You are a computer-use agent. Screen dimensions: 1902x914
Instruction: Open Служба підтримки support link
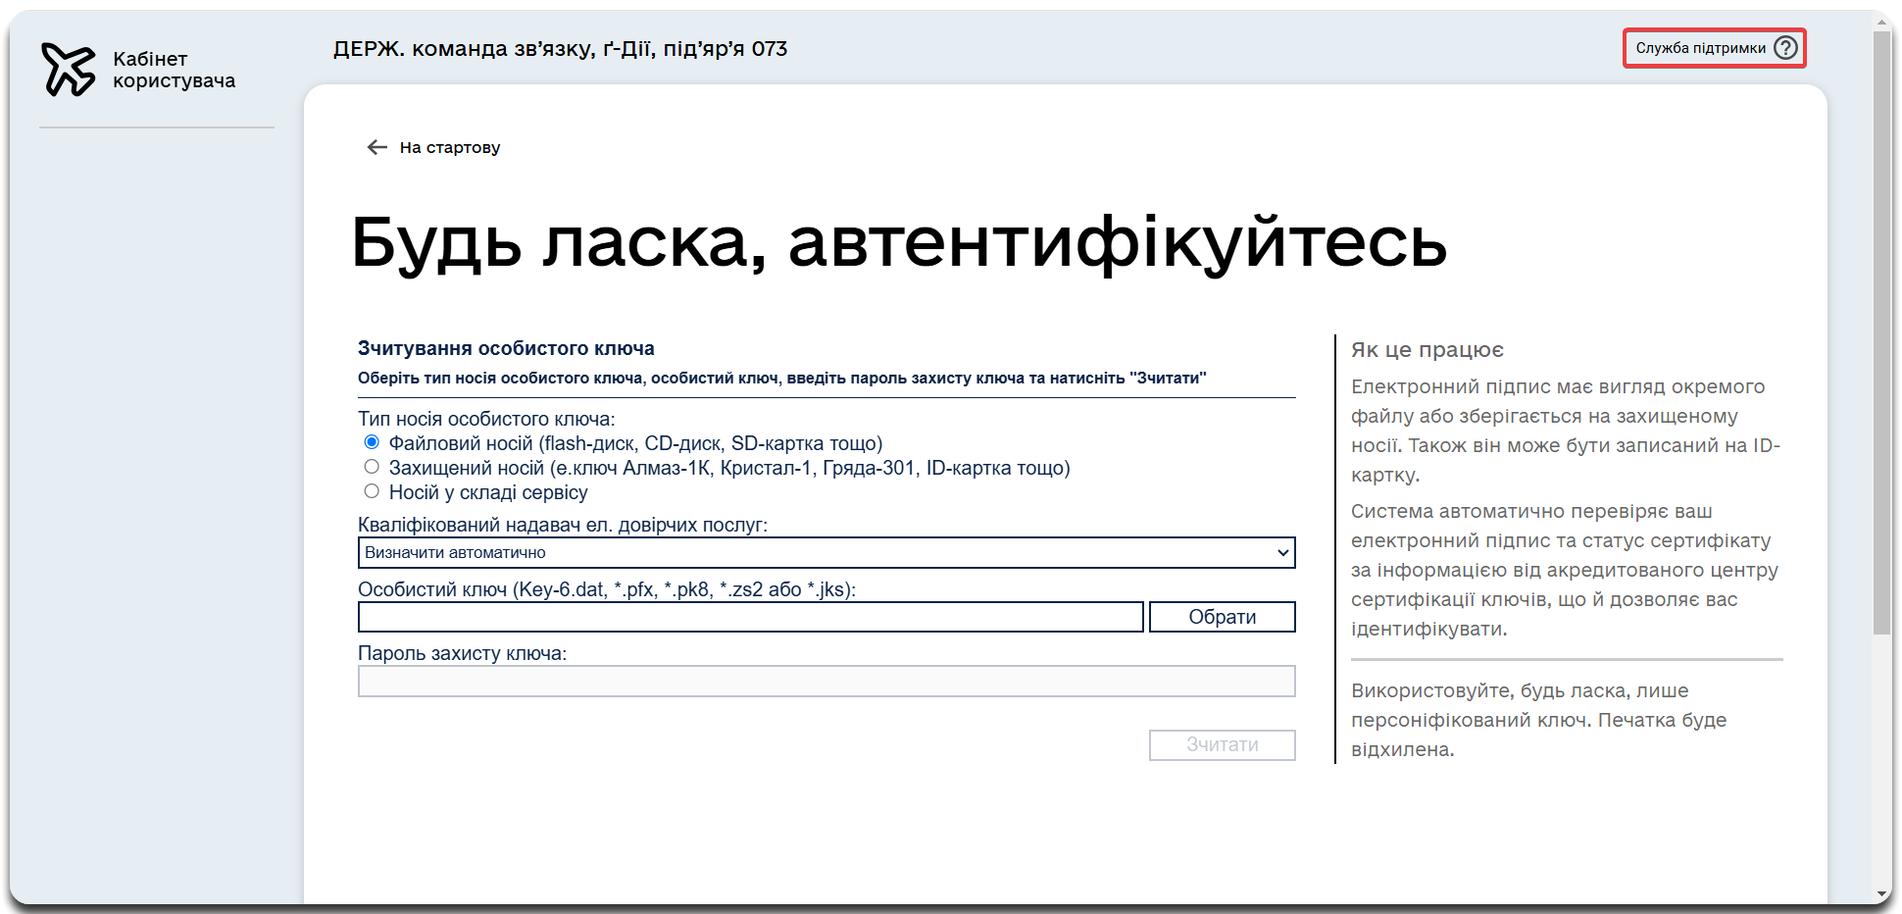tap(1714, 48)
